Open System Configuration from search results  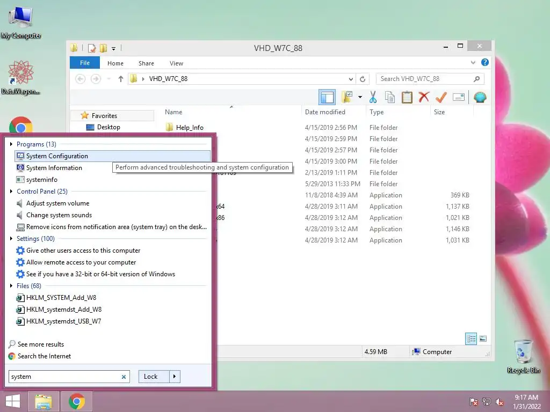(113, 156)
